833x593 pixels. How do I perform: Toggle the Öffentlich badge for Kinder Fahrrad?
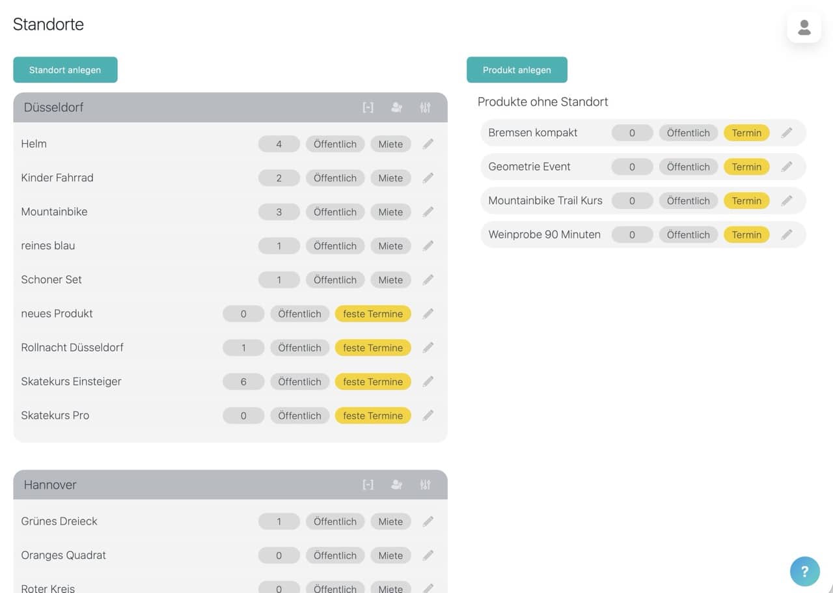click(335, 178)
